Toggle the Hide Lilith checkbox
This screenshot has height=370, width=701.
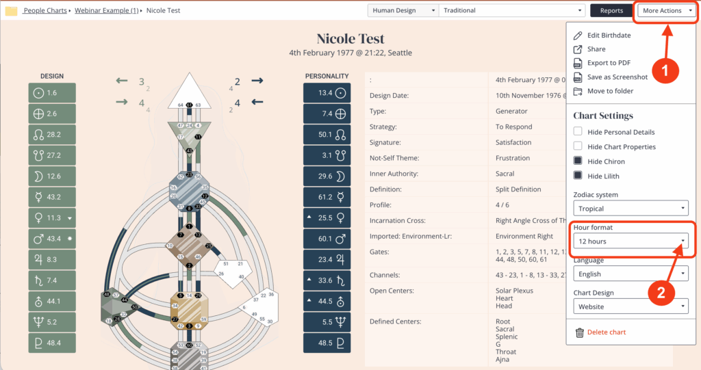578,176
